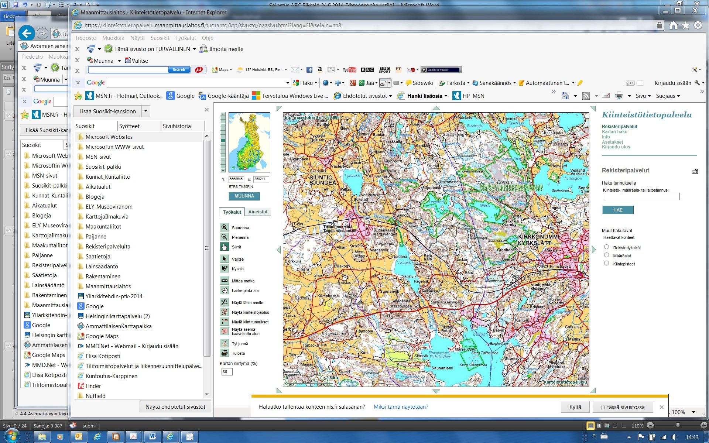Toggle Näytä kiint.tunnukset tool
709x443 pixels.
pyautogui.click(x=225, y=322)
